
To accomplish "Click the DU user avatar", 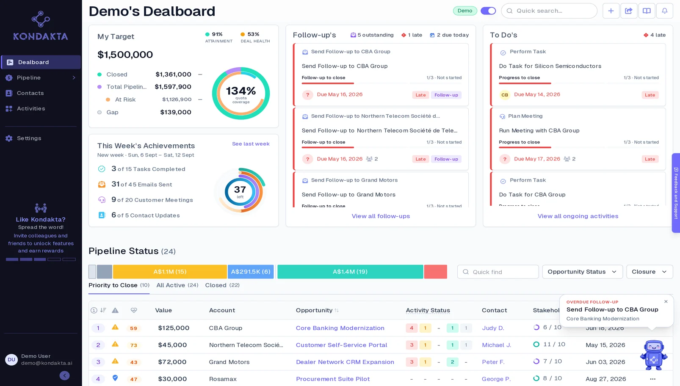I will (11, 359).
